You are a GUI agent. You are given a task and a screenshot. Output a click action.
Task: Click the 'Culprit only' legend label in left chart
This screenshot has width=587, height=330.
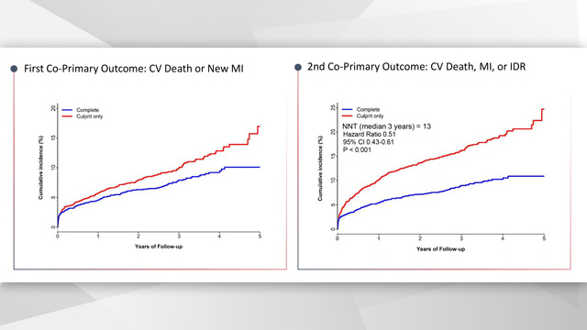[90, 116]
